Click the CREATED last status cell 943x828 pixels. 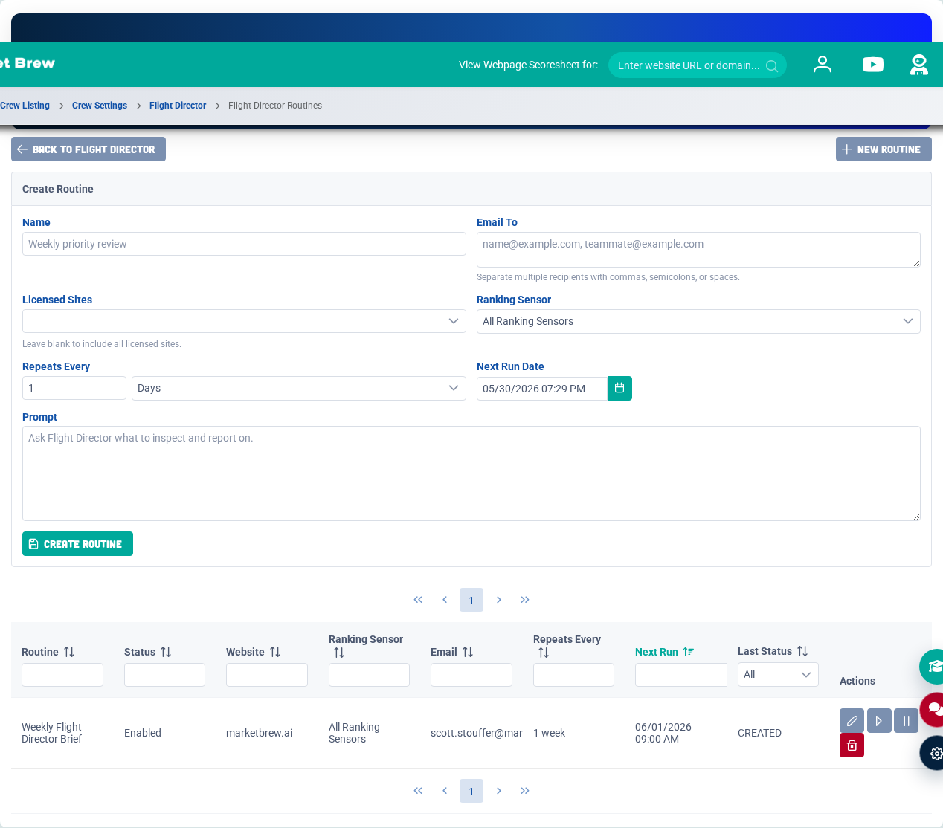click(x=759, y=733)
